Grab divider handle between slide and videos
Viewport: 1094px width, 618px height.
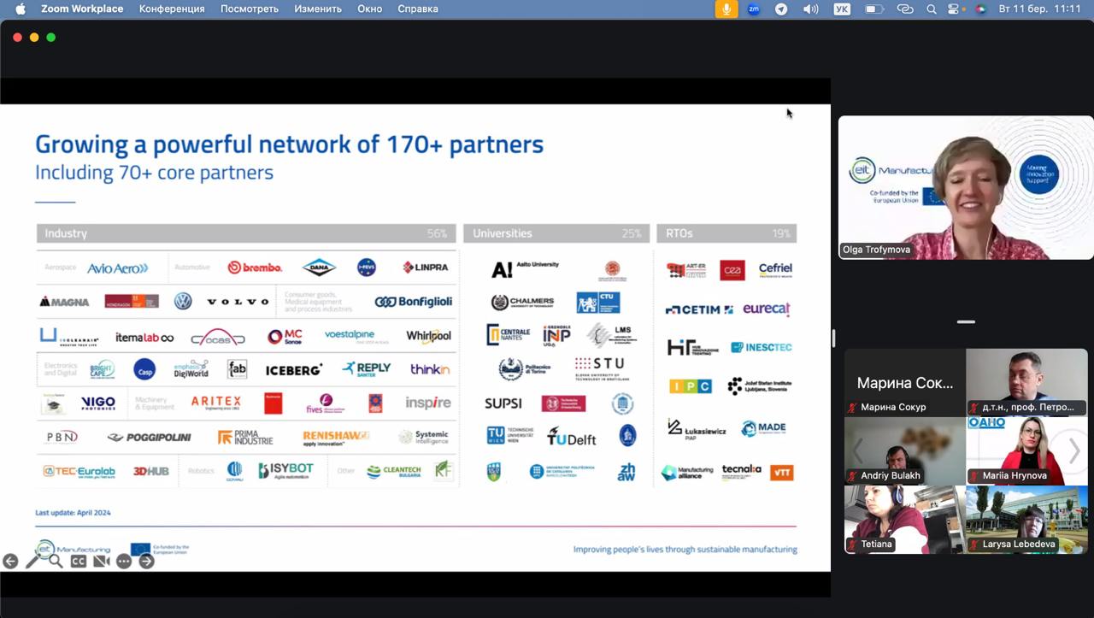click(x=833, y=338)
